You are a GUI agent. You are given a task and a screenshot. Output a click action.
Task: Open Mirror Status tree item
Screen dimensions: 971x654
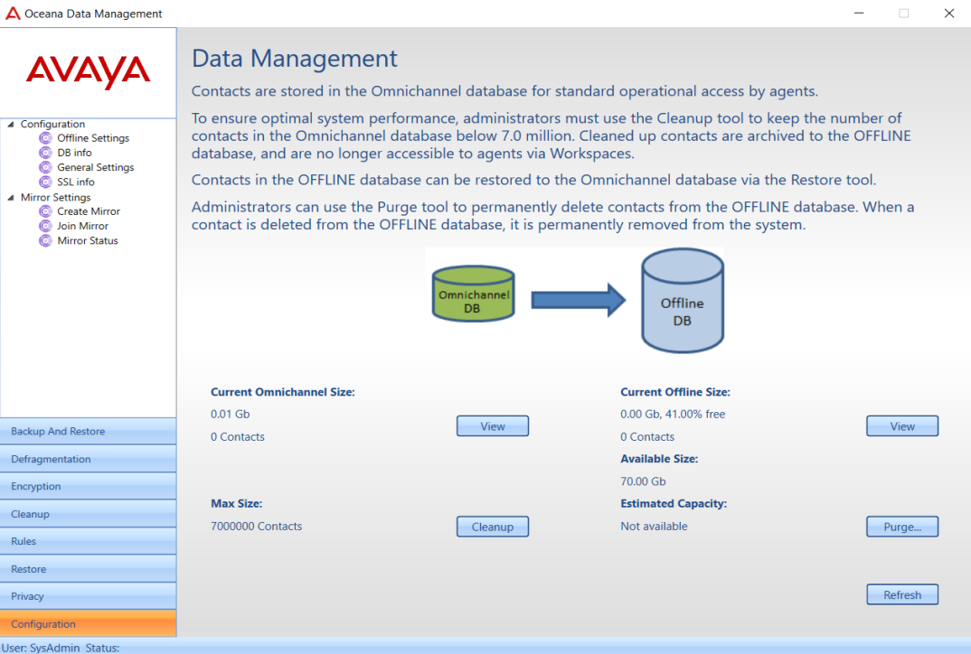[x=88, y=240]
